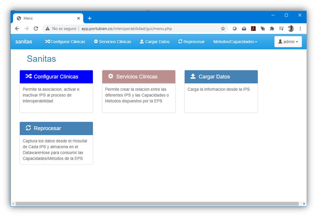This screenshot has height=217, width=317.
Task: Click the sanitas brand link
Action: coord(24,42)
